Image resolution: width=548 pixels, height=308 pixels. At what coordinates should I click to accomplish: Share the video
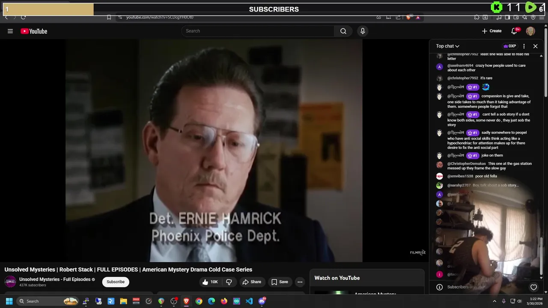coord(252,282)
